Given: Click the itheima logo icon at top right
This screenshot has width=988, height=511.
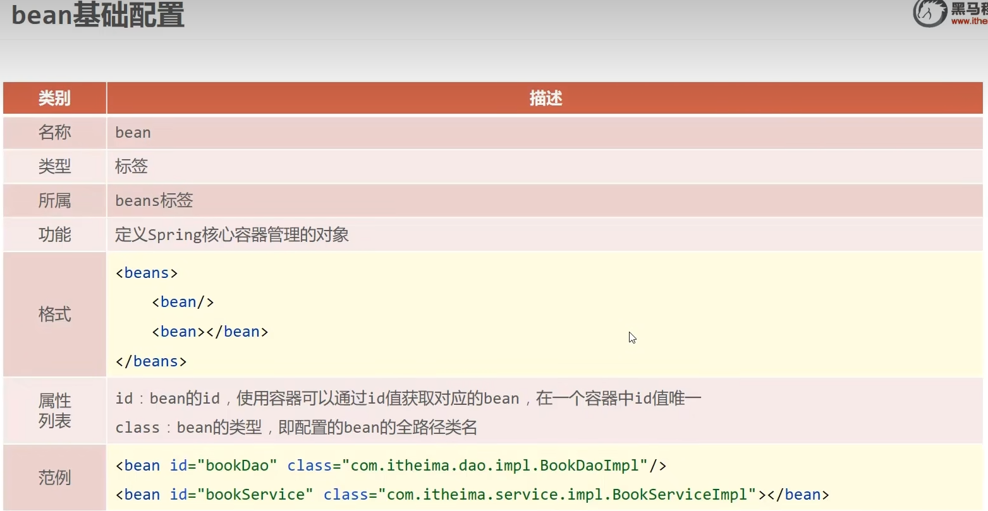Looking at the screenshot, I should point(929,13).
